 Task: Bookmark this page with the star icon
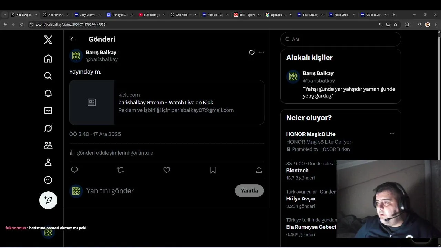tap(396, 24)
